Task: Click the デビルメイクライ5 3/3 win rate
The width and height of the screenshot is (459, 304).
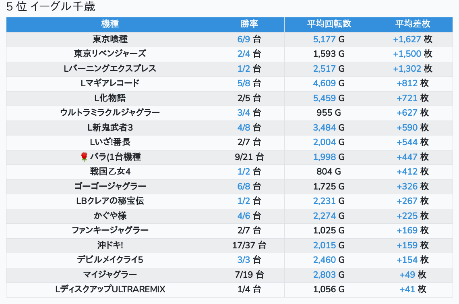Action: click(244, 260)
